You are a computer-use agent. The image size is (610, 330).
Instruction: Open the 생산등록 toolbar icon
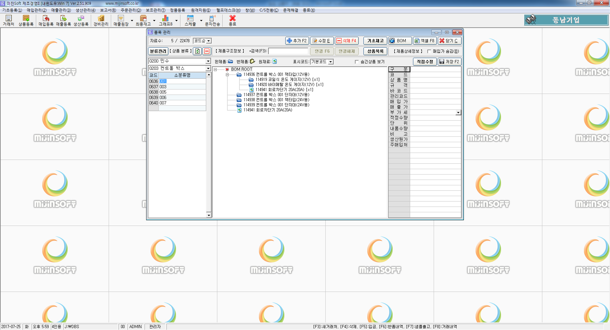[81, 20]
